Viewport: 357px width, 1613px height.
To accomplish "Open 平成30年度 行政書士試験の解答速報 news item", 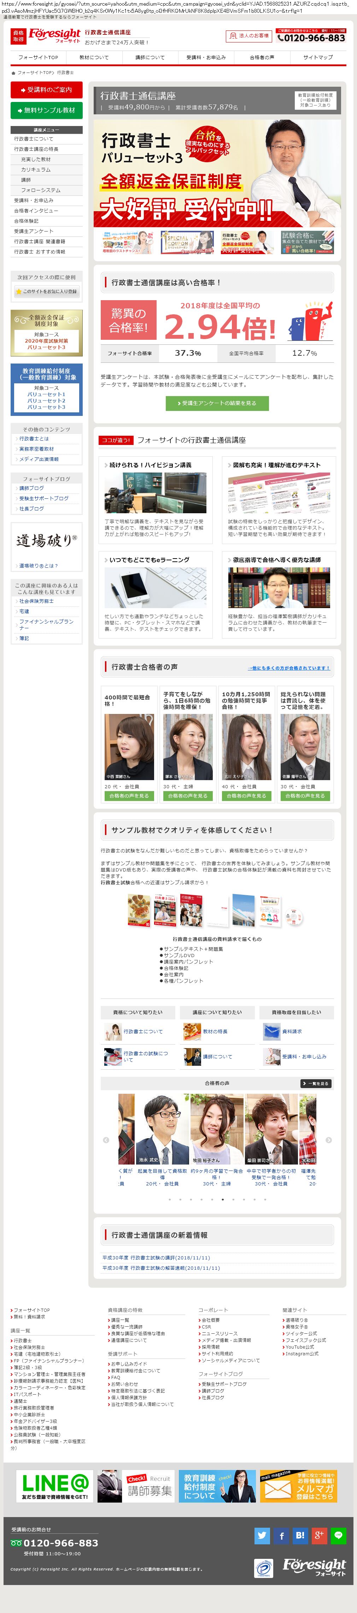I will (x=161, y=1267).
